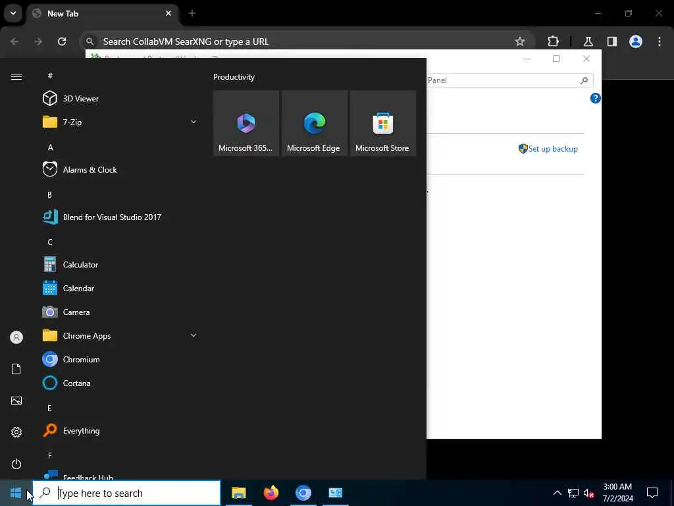Open the user account icon in Start
The width and height of the screenshot is (674, 506).
pyautogui.click(x=16, y=337)
